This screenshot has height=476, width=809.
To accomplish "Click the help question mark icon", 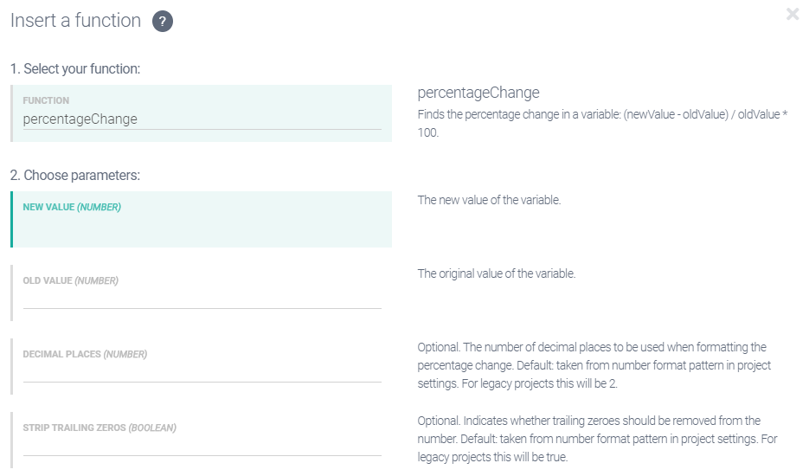I will point(163,22).
